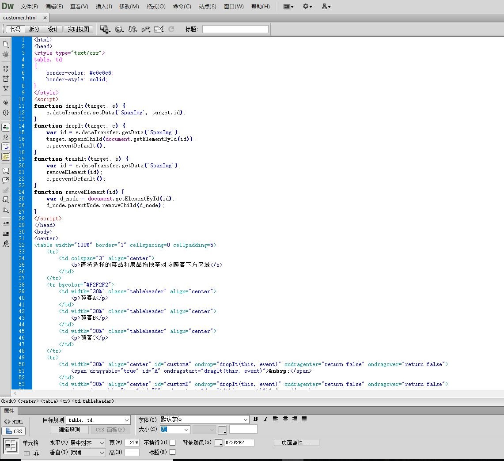The height and width of the screenshot is (461, 504).
Task: Click the Bold B icon in properties
Action: (x=256, y=419)
